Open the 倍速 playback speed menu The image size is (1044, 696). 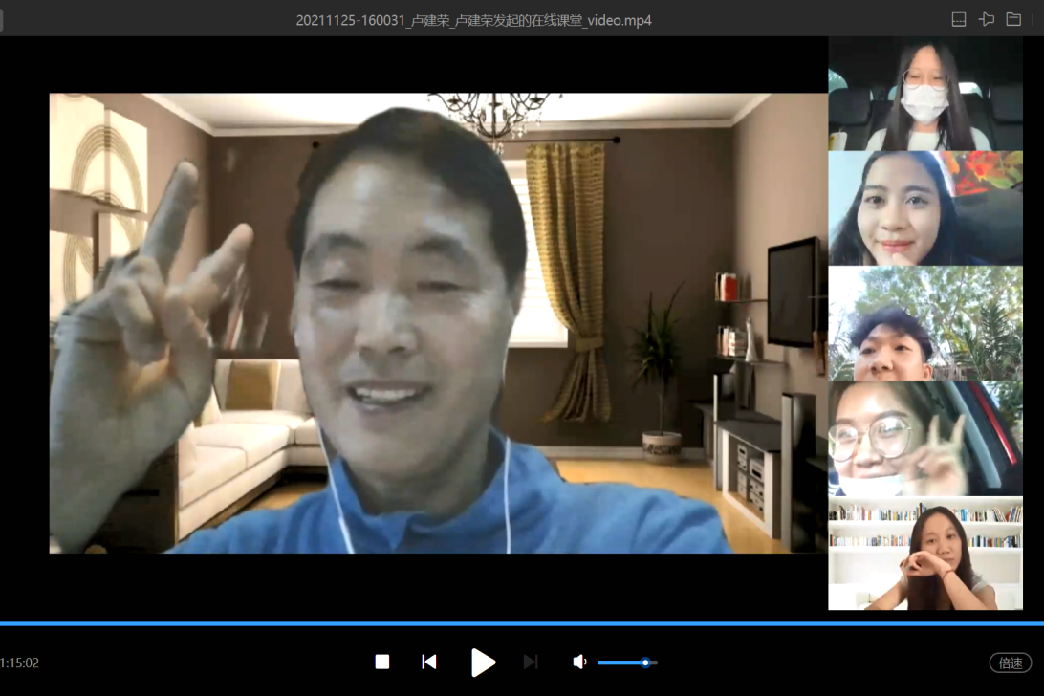1010,663
